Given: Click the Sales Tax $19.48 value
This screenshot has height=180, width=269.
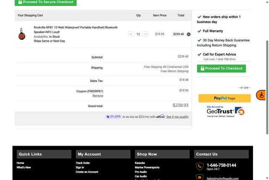Looking at the screenshot, I should [x=184, y=80].
